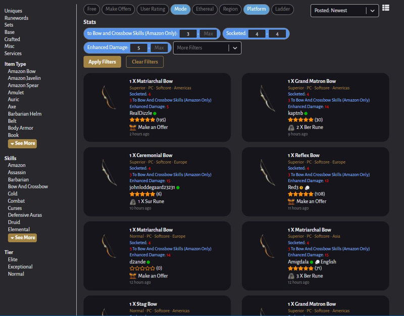Image resolution: width=404 pixels, height=316 pixels.
Task: Toggle the User Rating filter
Action: coord(153,9)
